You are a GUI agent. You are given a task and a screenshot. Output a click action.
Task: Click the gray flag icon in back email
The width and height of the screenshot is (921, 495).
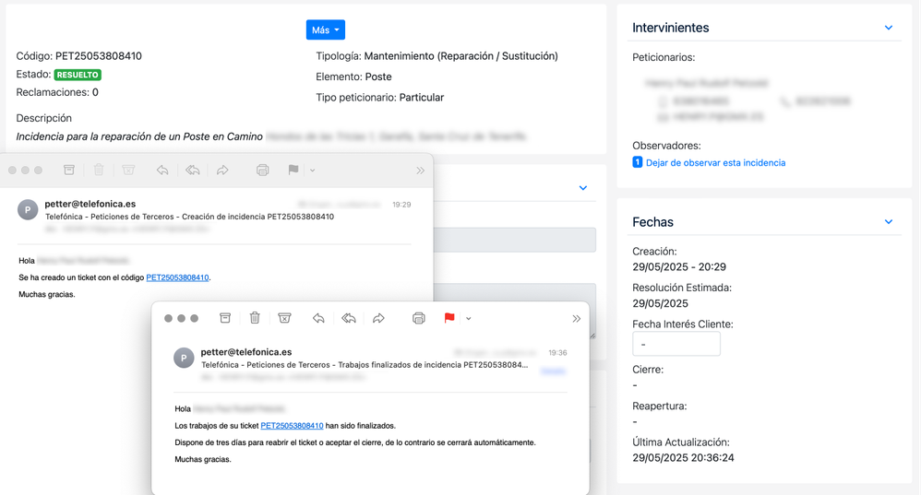293,170
